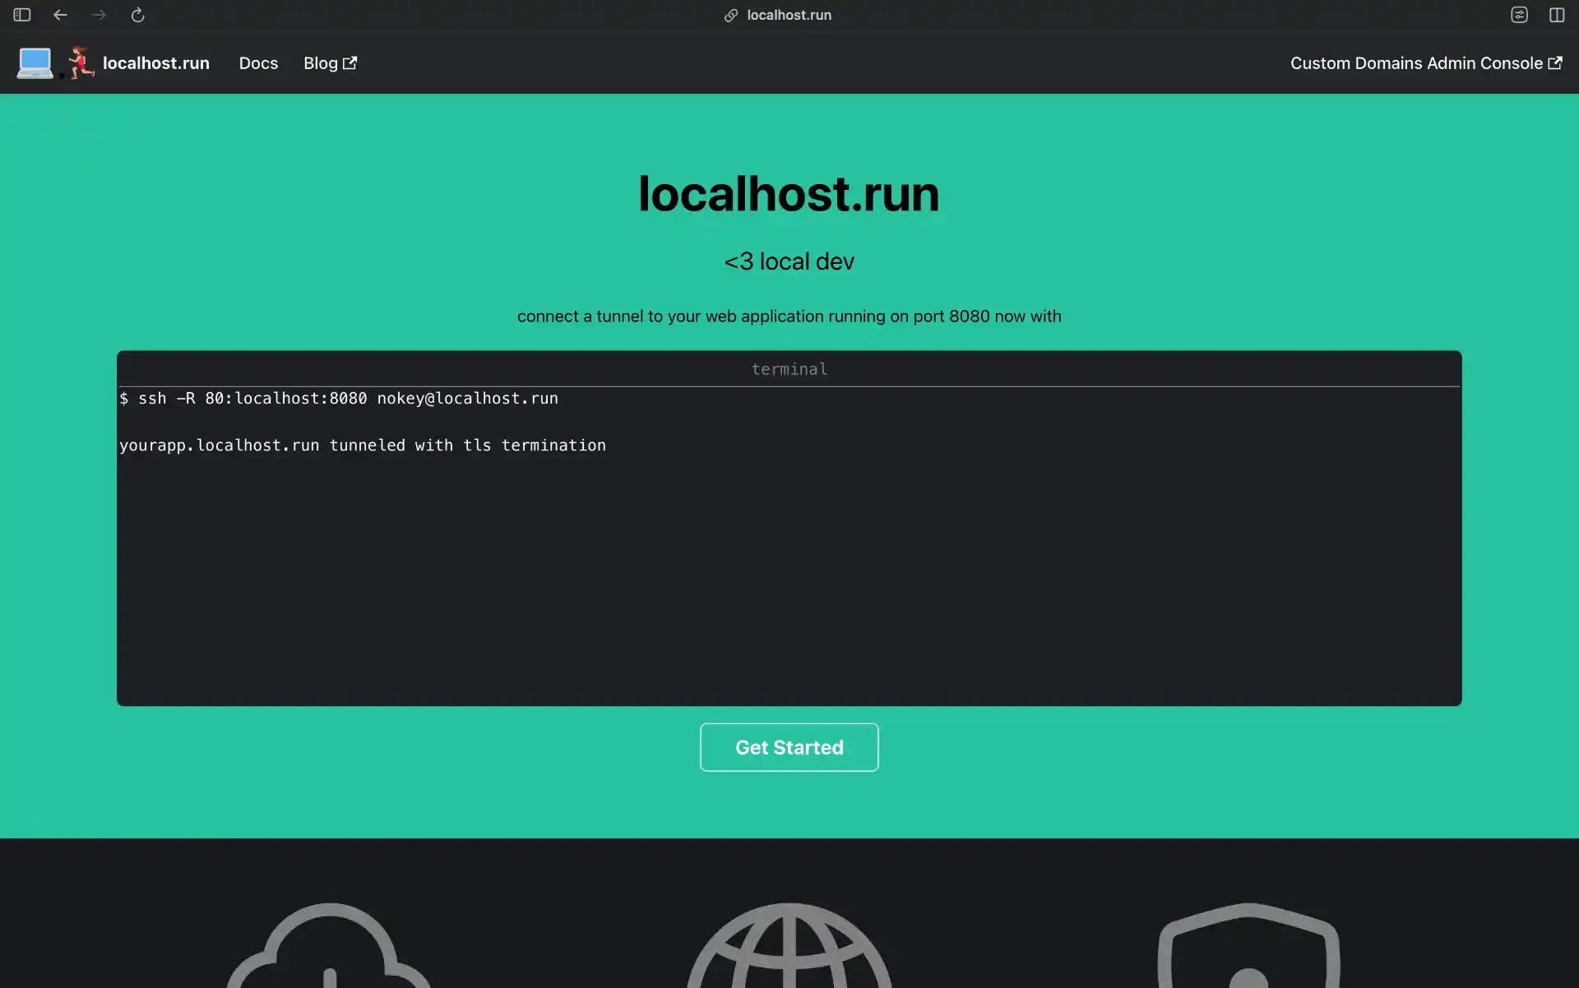The image size is (1579, 988).
Task: Click the shield icon in the footer
Action: point(1248,953)
